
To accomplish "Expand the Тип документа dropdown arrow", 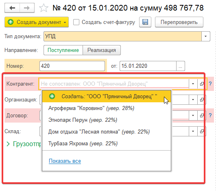I will (206, 36).
